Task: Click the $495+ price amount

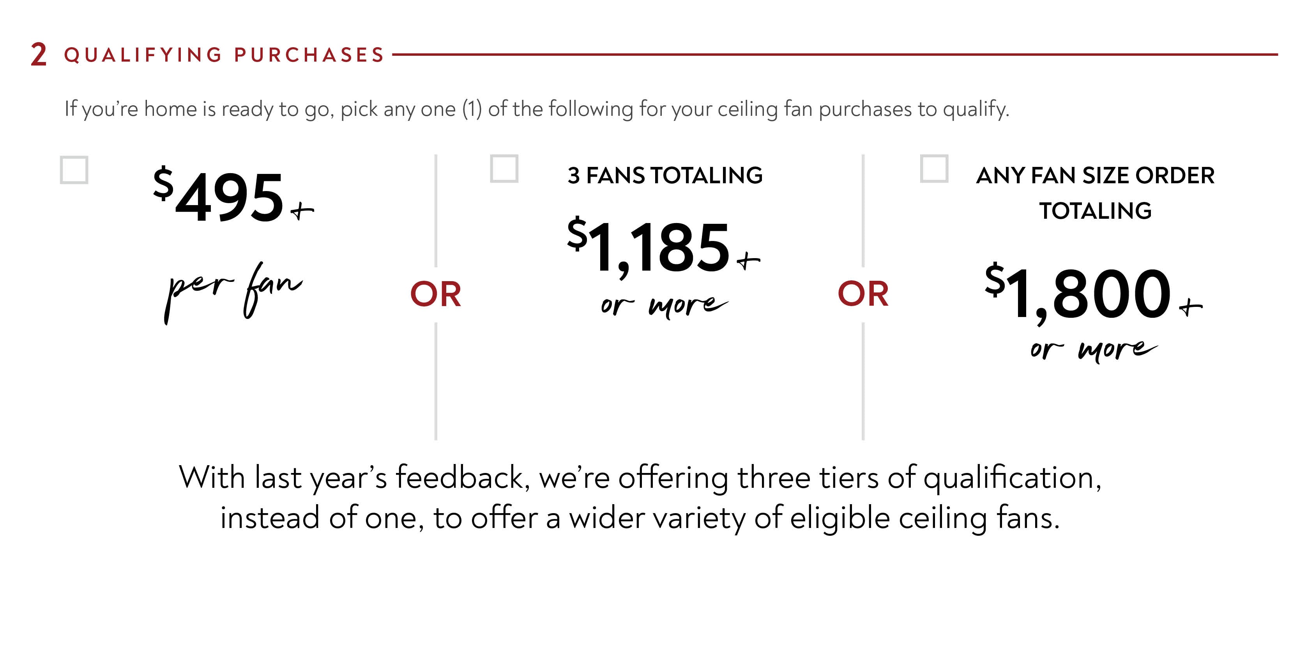Action: point(230,196)
